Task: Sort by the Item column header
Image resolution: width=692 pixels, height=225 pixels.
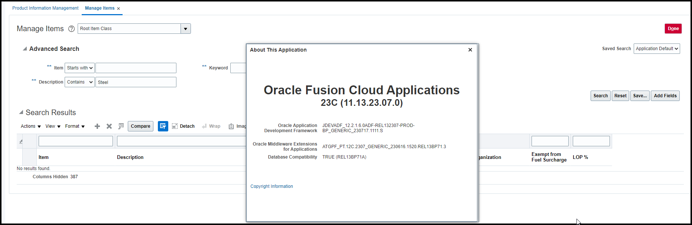Action: coord(43,157)
